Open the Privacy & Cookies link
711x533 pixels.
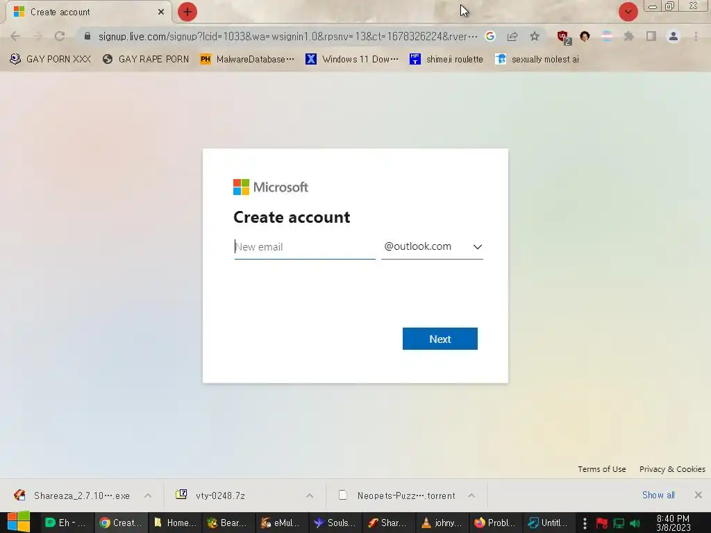coord(672,469)
